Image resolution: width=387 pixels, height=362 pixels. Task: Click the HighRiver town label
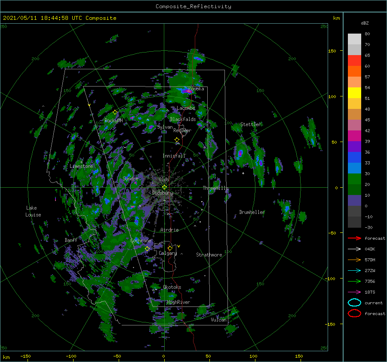pos(178,302)
